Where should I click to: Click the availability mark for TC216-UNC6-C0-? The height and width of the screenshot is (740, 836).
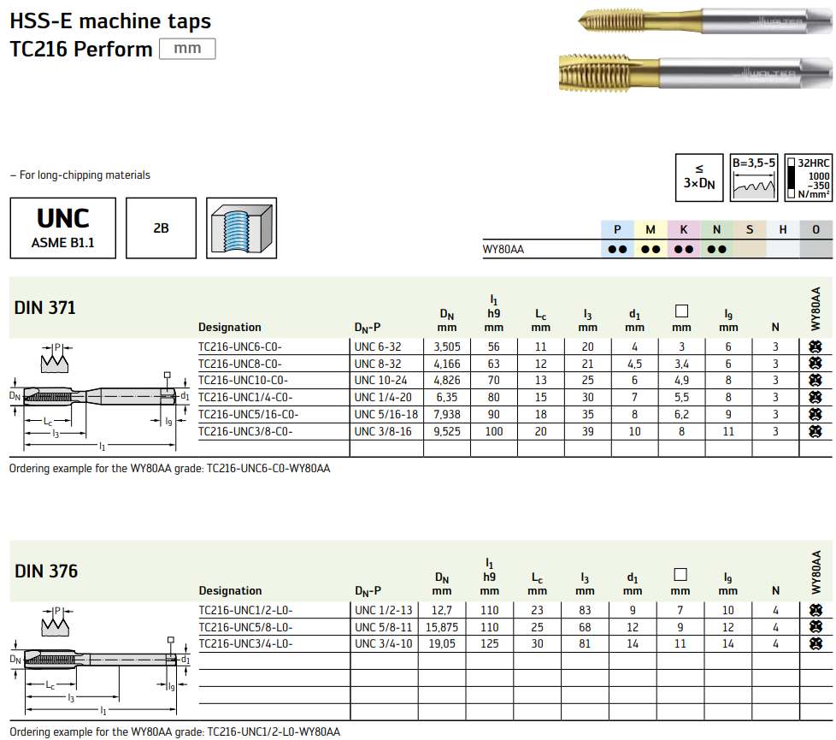pyautogui.click(x=815, y=346)
